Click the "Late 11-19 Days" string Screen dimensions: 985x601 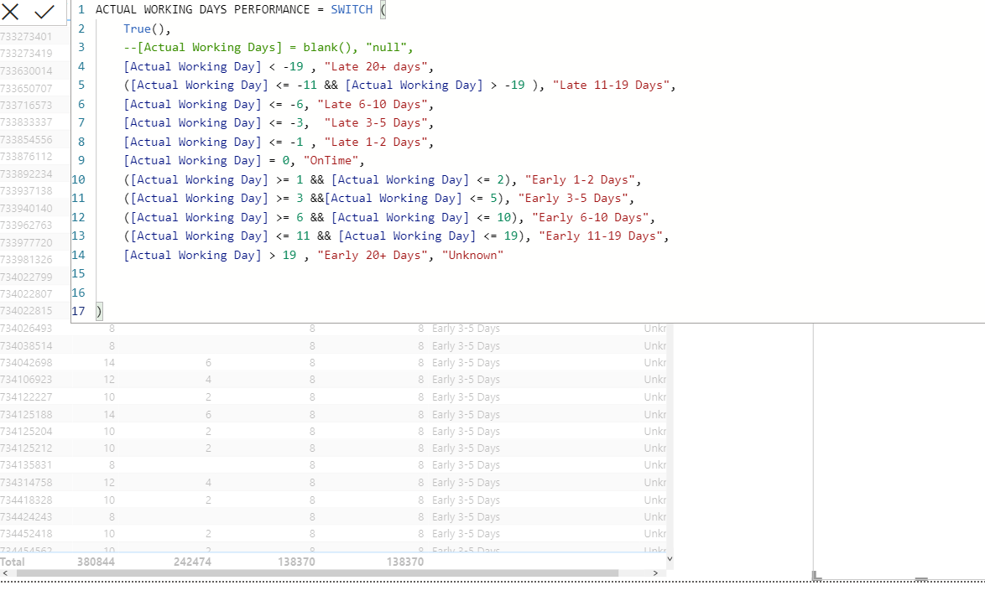click(611, 85)
